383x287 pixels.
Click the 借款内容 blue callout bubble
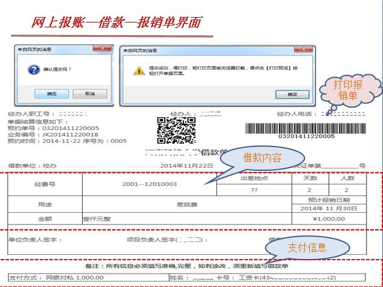click(x=262, y=158)
